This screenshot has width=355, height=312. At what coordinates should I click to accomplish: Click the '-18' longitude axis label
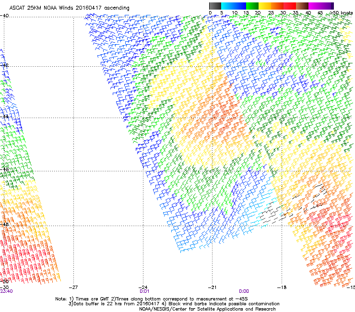click(282, 288)
